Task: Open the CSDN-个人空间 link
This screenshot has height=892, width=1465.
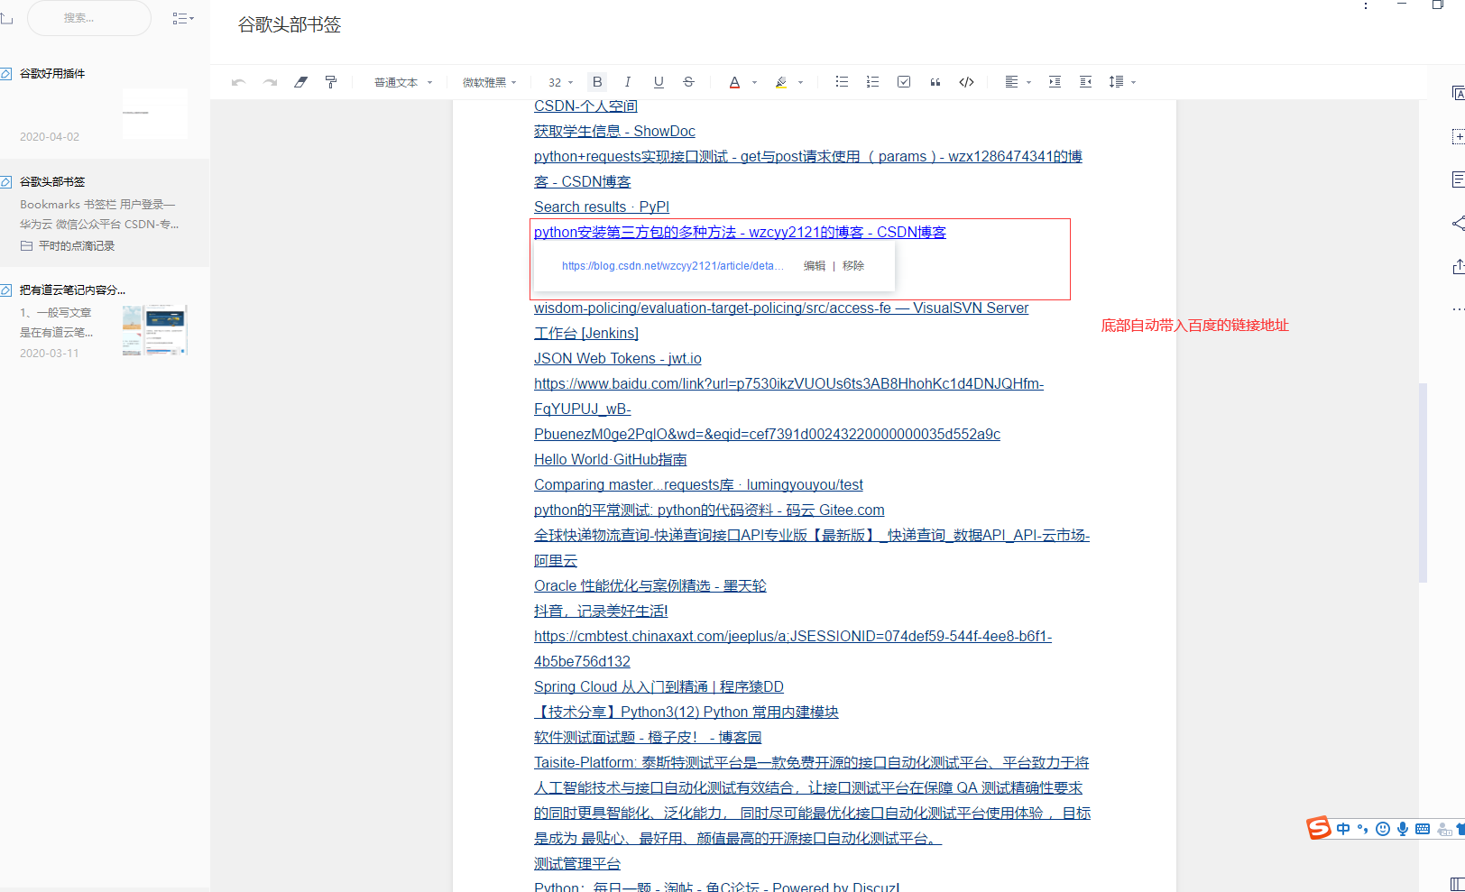Action: 585,106
